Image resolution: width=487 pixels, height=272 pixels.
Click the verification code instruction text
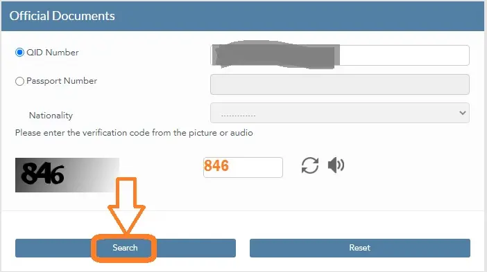[134, 133]
